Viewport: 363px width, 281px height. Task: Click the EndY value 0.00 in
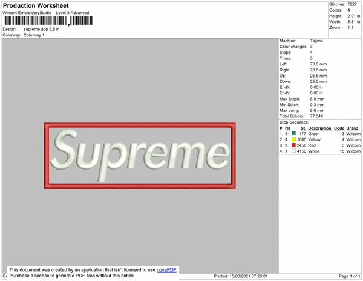316,93
